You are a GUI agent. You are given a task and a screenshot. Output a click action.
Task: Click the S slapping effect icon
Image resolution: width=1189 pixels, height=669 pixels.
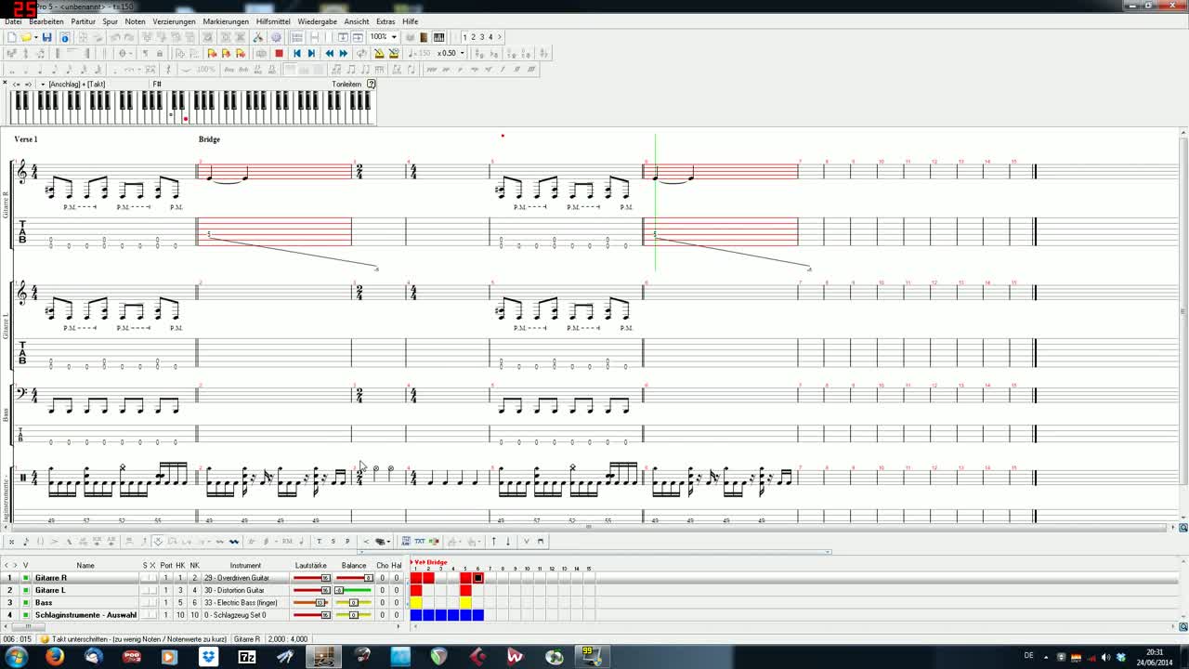[333, 541]
